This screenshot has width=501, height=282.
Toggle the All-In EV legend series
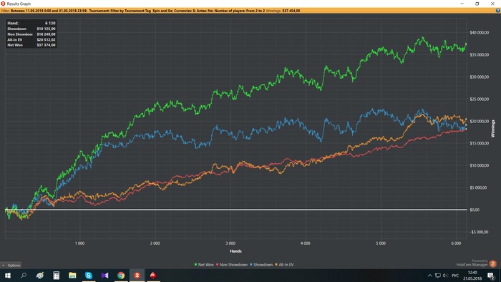point(284,264)
